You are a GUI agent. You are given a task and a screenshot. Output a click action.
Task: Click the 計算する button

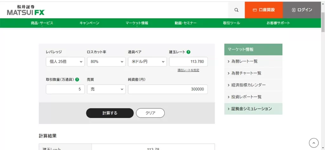coord(110,113)
